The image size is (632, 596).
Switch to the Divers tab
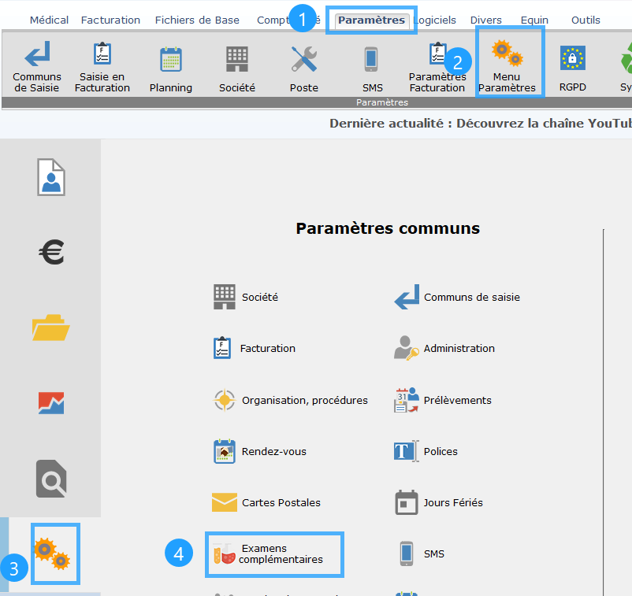485,20
